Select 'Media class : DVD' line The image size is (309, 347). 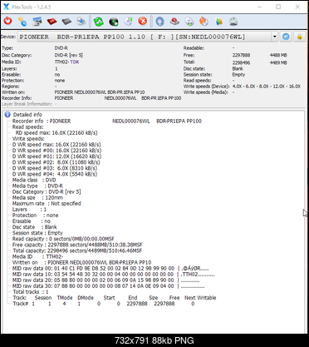(x=34, y=180)
